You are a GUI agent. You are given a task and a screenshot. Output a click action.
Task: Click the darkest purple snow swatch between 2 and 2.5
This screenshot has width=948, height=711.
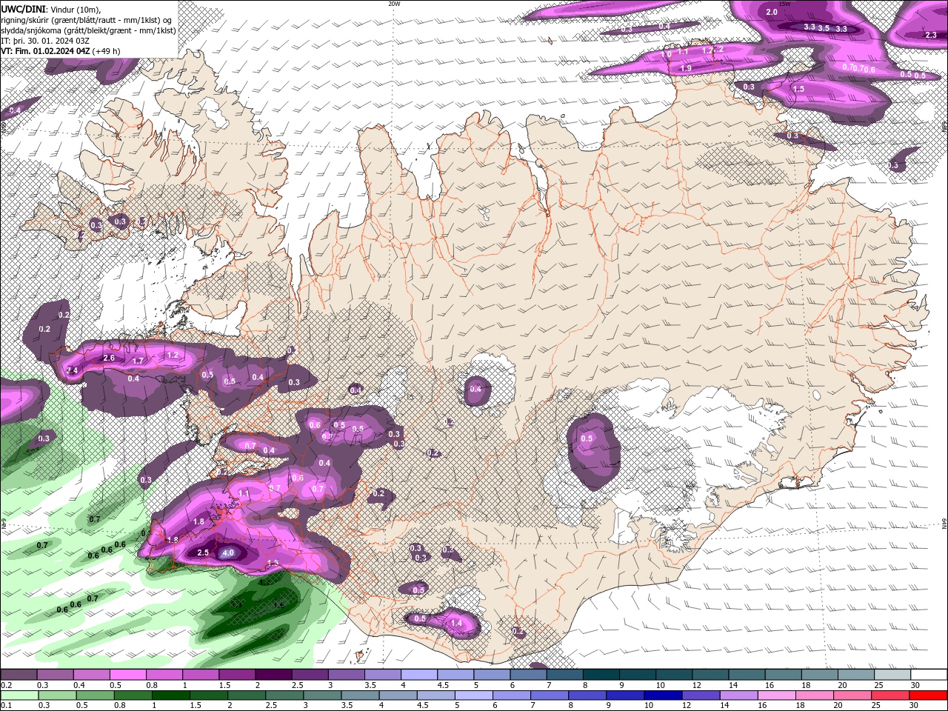click(x=273, y=675)
